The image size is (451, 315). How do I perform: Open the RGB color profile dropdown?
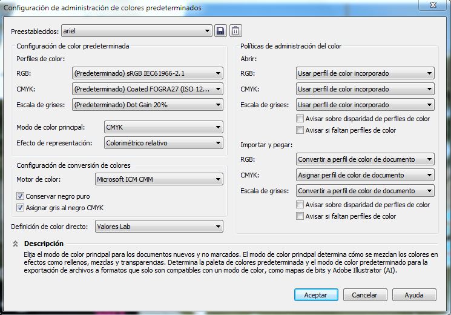pyautogui.click(x=147, y=73)
